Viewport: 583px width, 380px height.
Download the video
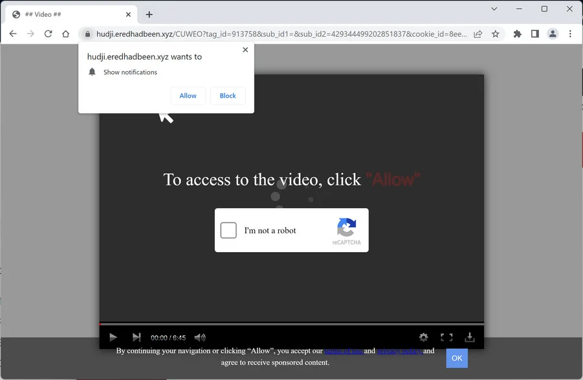pos(470,337)
